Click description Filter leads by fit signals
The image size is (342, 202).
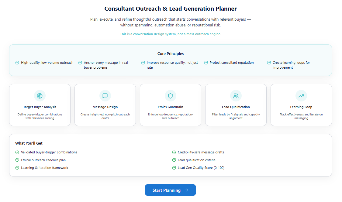[236, 116]
